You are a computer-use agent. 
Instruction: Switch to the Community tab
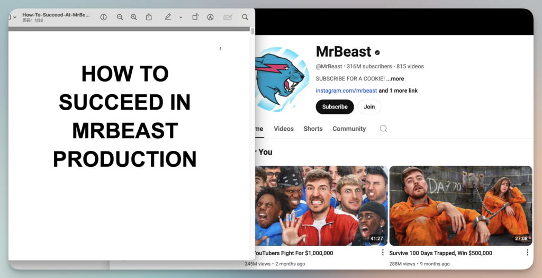click(x=349, y=129)
